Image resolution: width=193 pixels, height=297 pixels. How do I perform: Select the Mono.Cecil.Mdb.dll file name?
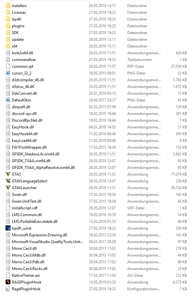click(x=29, y=255)
